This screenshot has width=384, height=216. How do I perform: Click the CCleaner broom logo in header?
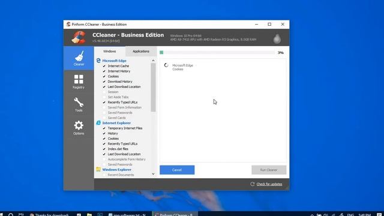point(79,37)
